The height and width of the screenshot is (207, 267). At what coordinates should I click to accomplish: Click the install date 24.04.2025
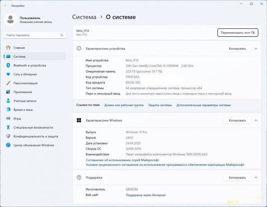point(133,143)
